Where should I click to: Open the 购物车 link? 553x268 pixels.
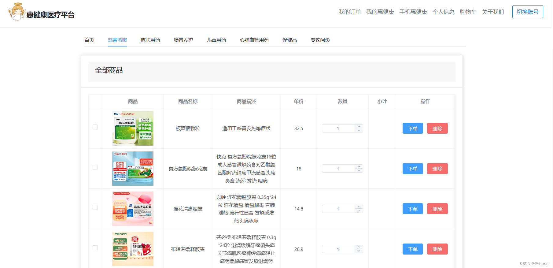(468, 12)
